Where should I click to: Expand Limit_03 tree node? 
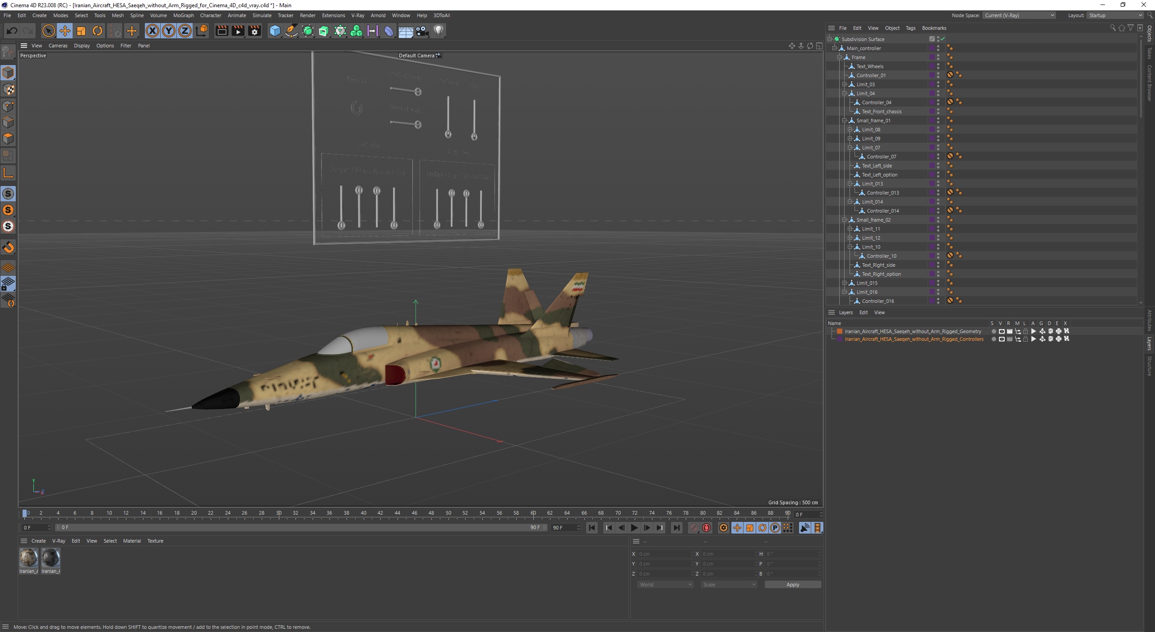tap(845, 84)
